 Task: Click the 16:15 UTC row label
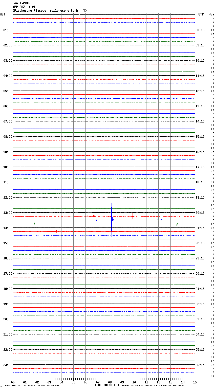tap(200, 152)
